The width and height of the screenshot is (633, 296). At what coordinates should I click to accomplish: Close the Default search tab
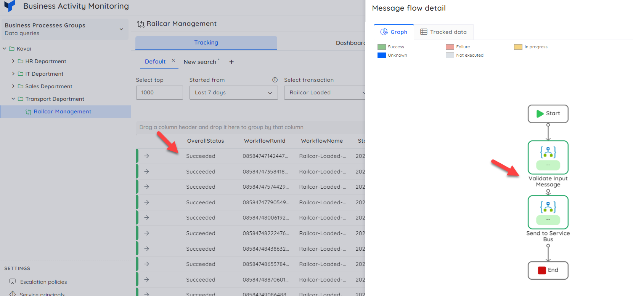(173, 60)
